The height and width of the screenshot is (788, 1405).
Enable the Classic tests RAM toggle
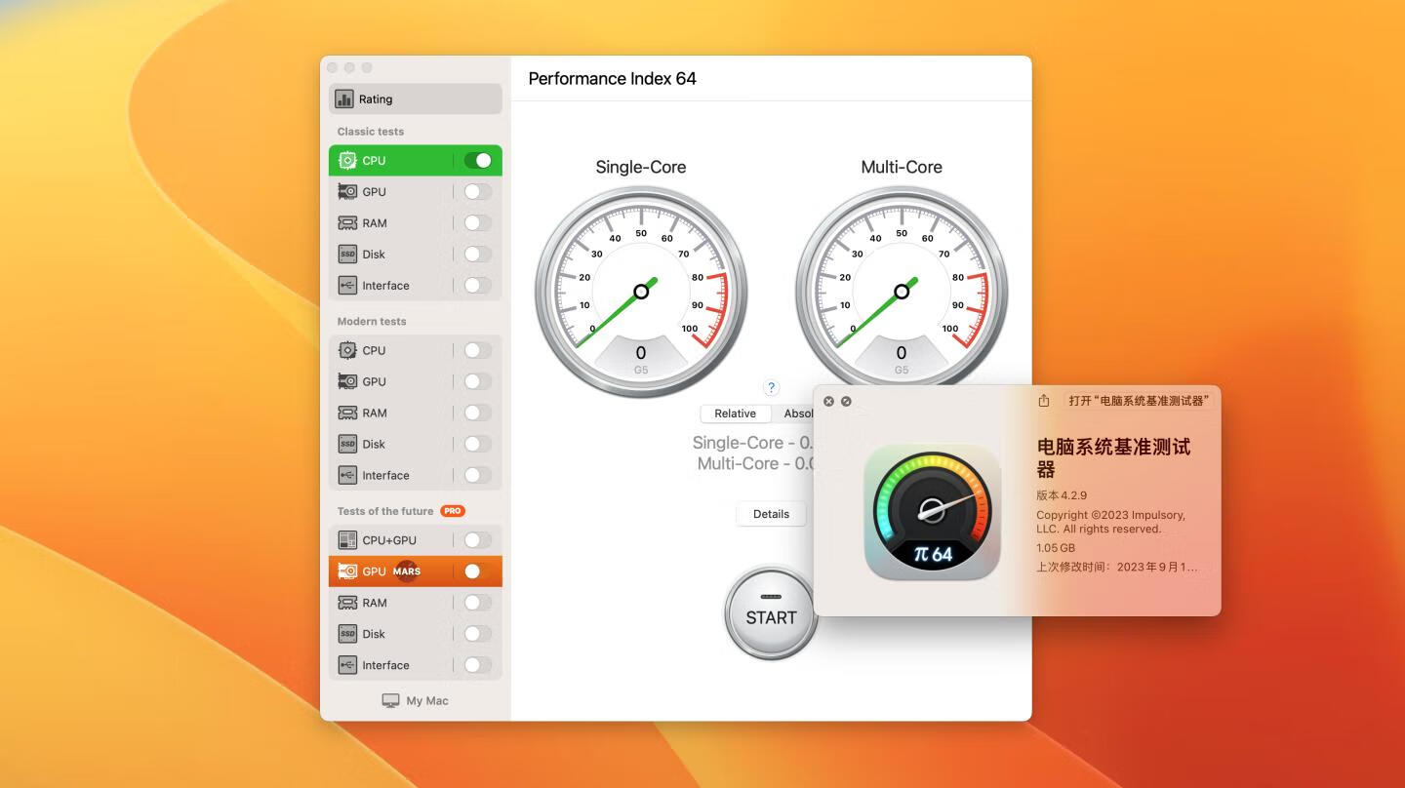pyautogui.click(x=478, y=222)
